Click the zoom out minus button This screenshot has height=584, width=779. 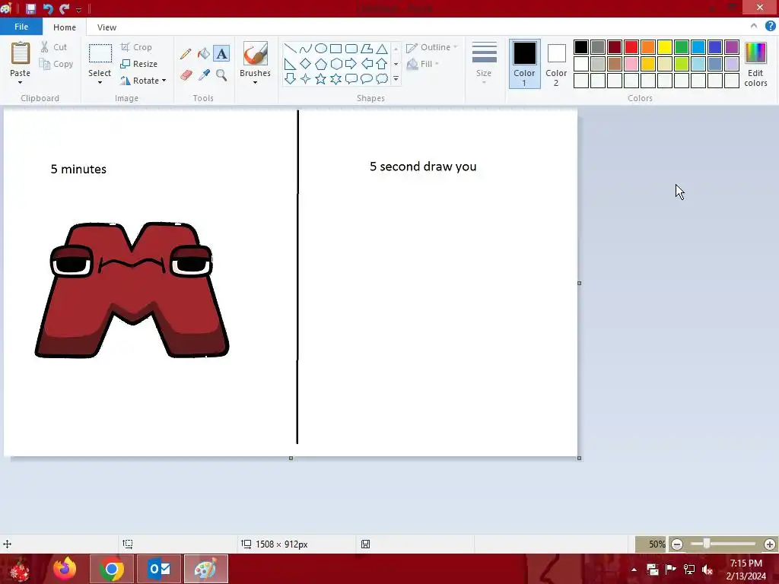coord(676,544)
